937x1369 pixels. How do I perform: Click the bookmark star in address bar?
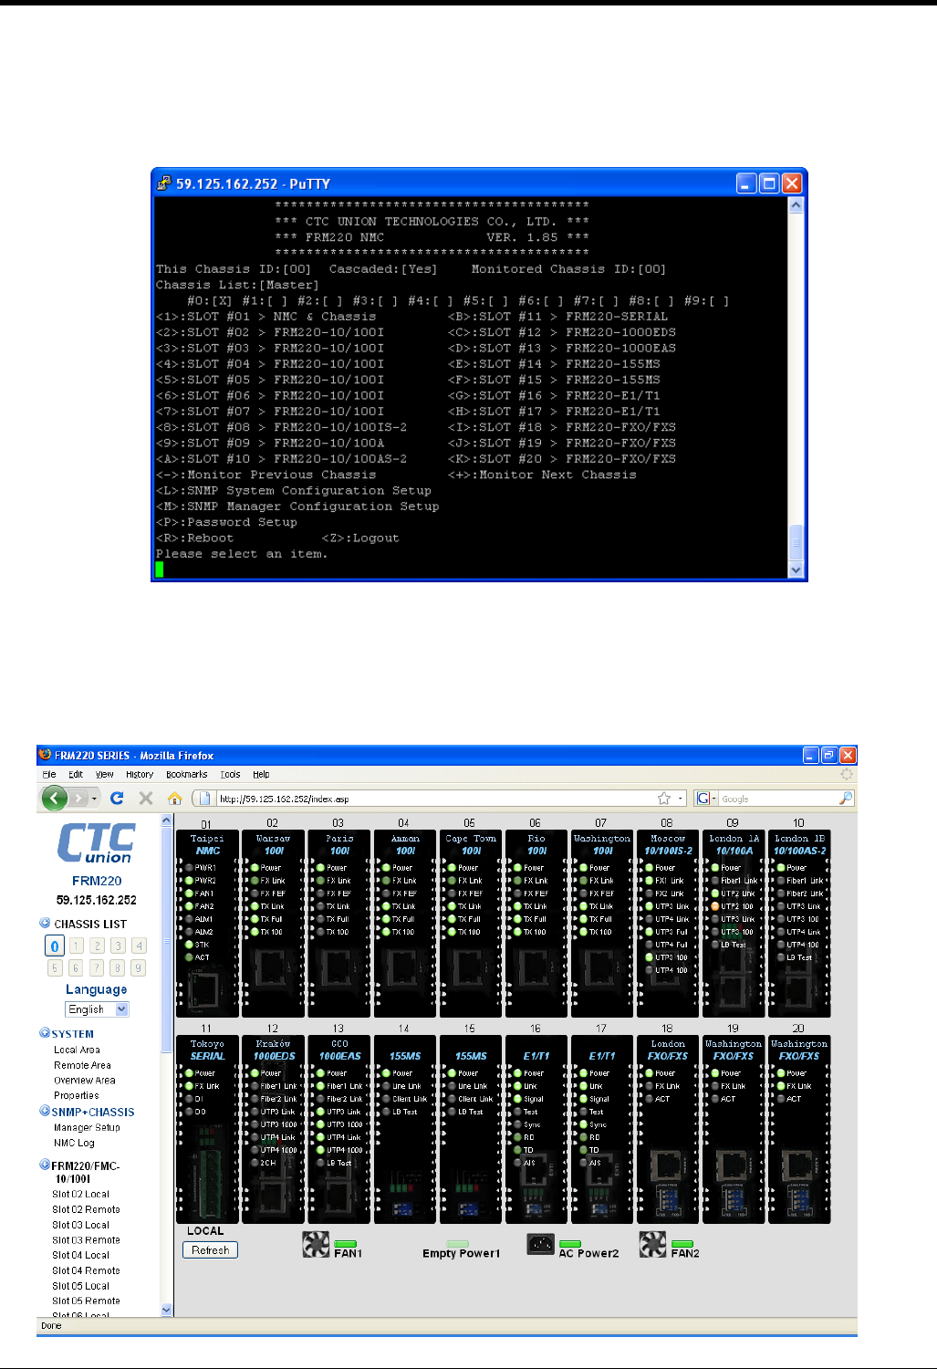pyautogui.click(x=663, y=799)
